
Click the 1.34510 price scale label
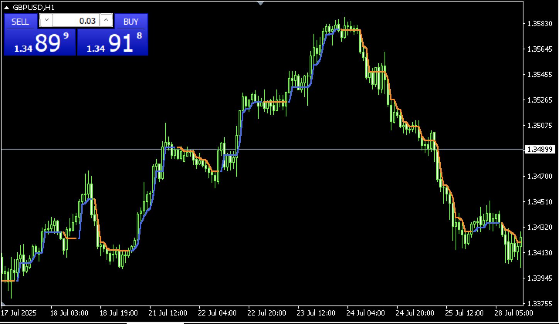[x=539, y=202]
